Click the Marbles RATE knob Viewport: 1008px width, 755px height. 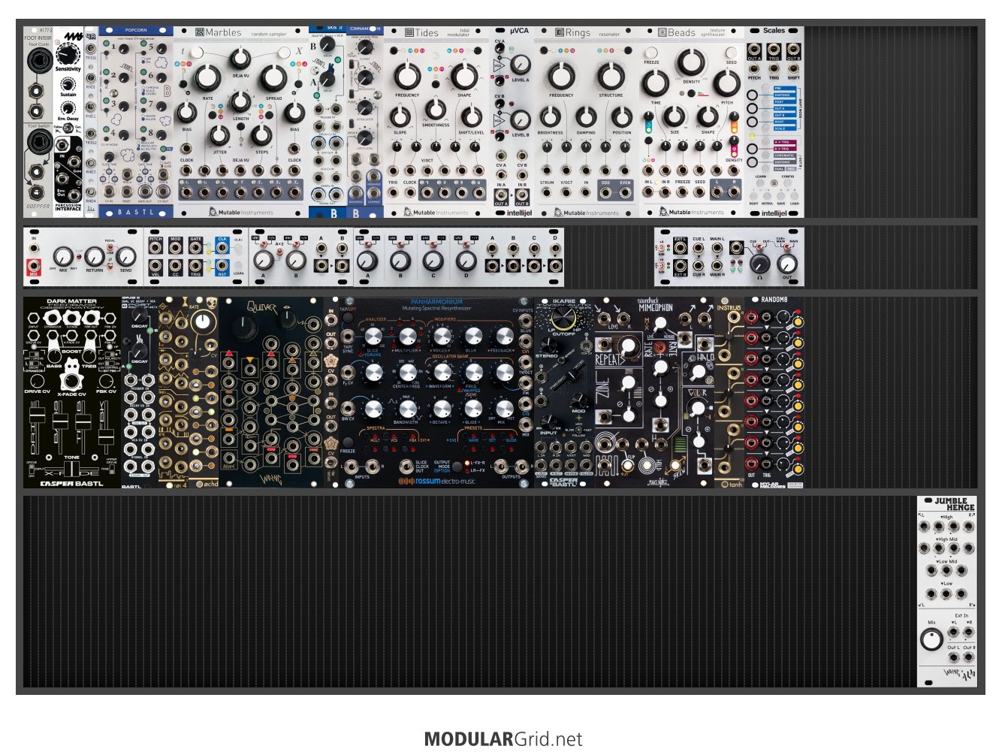[x=207, y=77]
